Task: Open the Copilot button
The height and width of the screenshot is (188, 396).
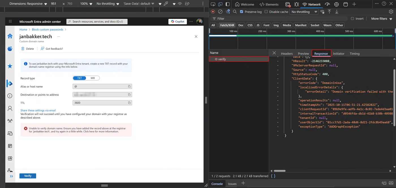Action: 178,21
